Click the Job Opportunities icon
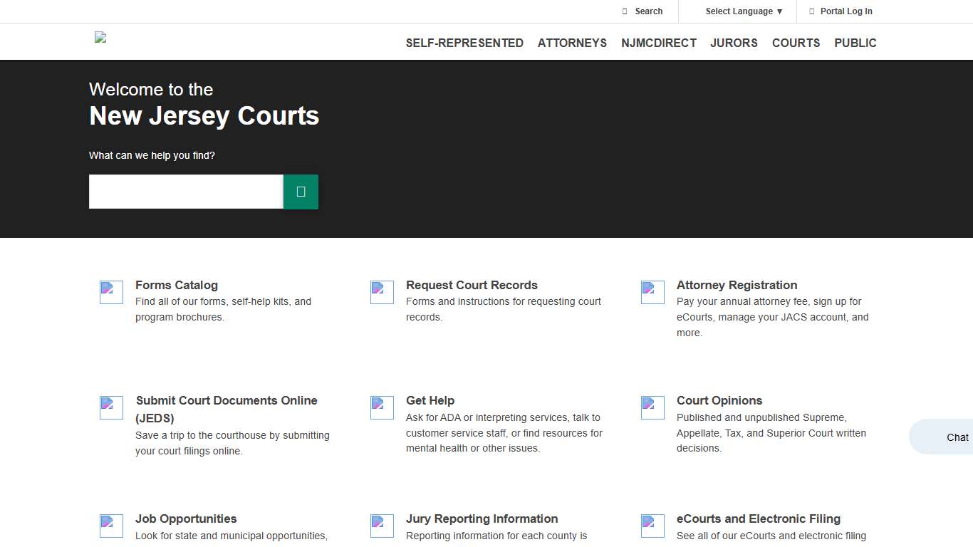The image size is (973, 547). 111,526
